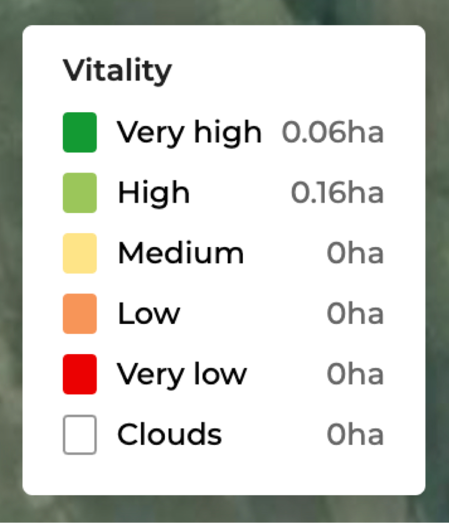Select the Medium vitality label
Image resolution: width=449 pixels, height=523 pixels.
click(181, 253)
